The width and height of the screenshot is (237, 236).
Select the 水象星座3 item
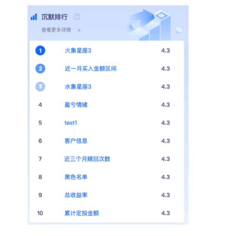(x=78, y=87)
